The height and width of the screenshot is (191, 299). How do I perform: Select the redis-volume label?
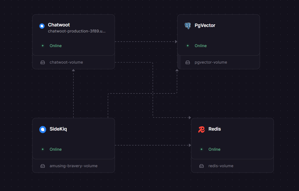click(221, 166)
